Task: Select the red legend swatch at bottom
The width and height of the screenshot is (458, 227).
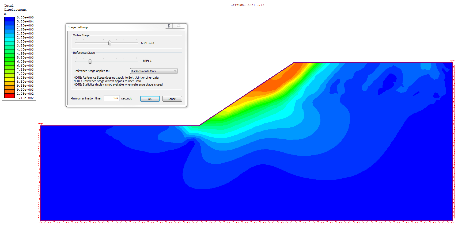Action: coord(9,96)
